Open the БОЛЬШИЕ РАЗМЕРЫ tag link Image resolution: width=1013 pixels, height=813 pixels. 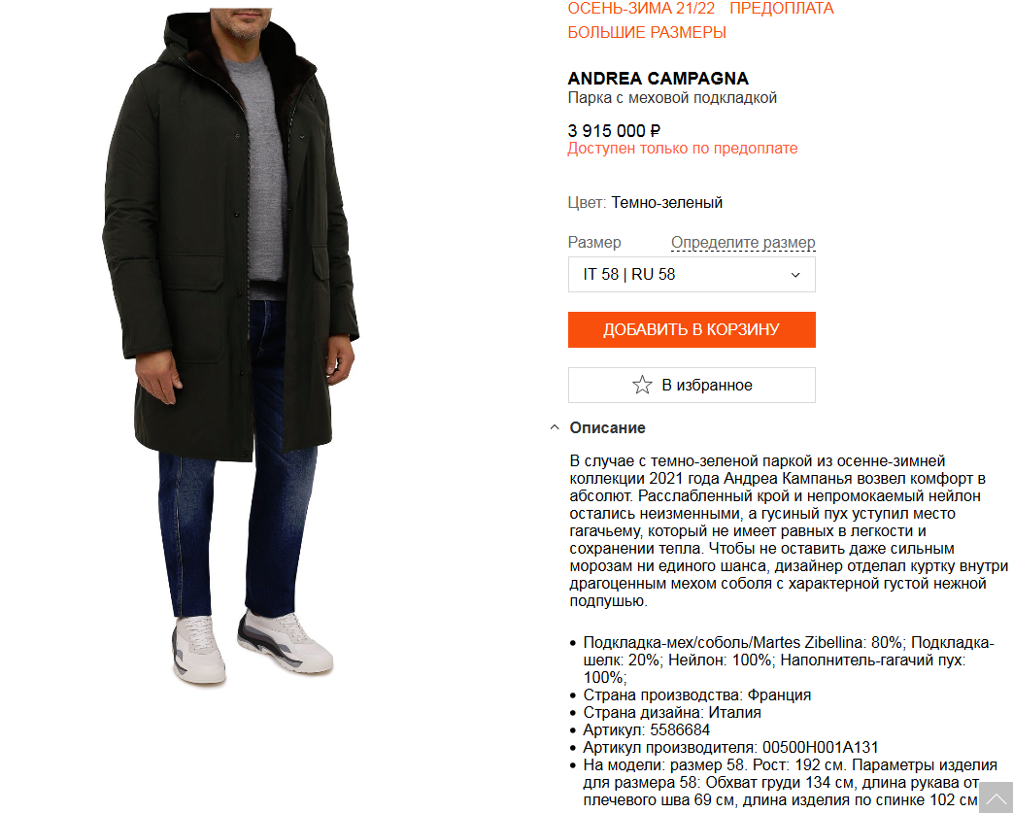(647, 32)
